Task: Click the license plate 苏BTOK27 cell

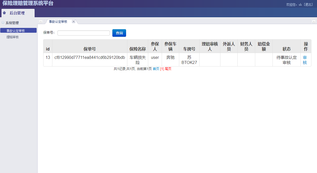Action: 189,60
